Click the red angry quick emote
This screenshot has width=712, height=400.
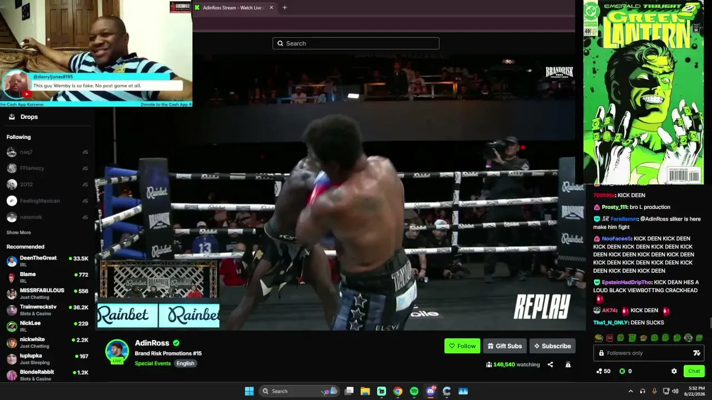click(610, 338)
